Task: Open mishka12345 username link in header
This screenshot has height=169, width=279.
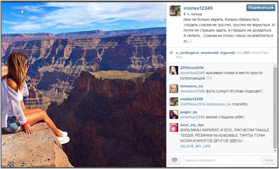Action: [198, 8]
